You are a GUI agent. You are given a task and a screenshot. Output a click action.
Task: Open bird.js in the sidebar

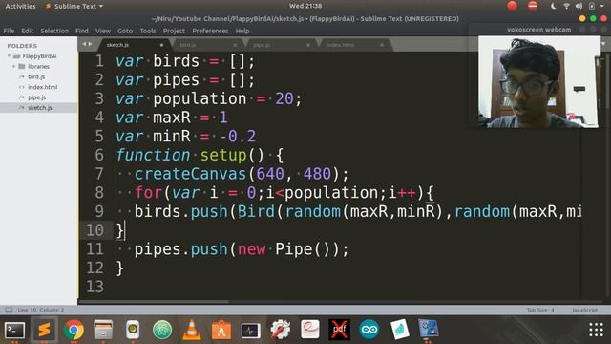pyautogui.click(x=36, y=76)
